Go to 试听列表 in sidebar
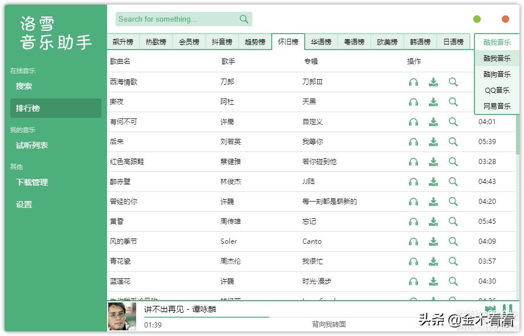 tap(32, 145)
